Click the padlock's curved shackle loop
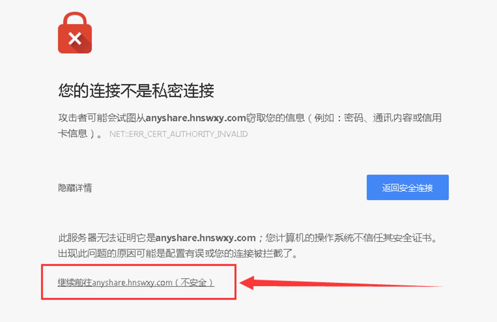Viewport: 497px width, 322px height. tap(75, 20)
